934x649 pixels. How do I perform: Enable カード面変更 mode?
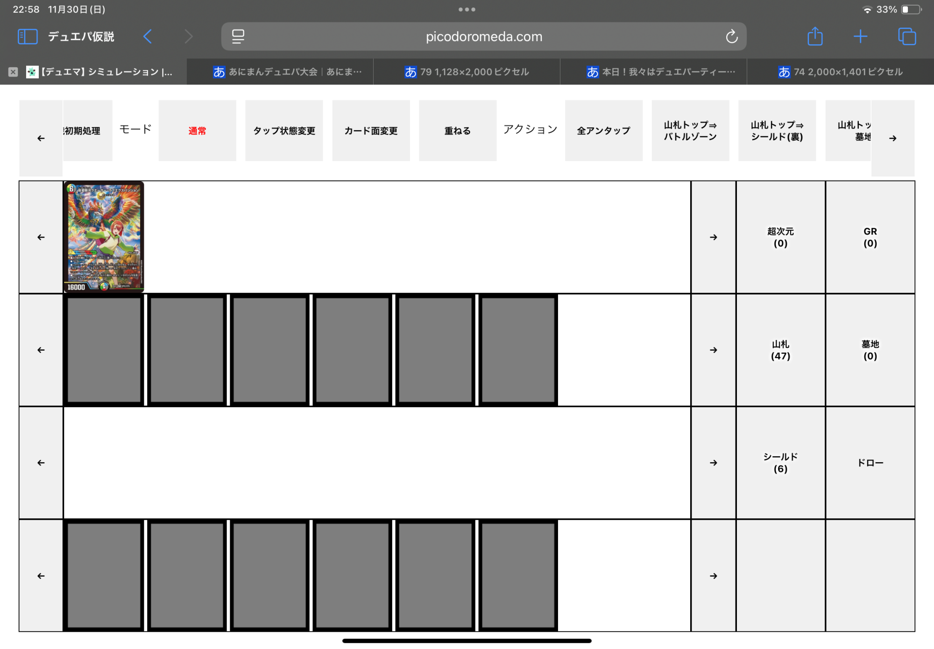tap(371, 131)
